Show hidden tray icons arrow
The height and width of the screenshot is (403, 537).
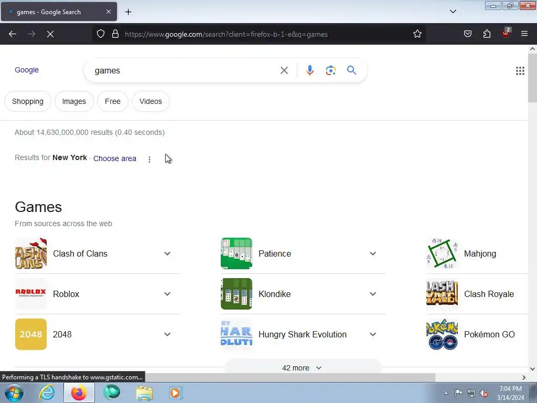point(446,393)
